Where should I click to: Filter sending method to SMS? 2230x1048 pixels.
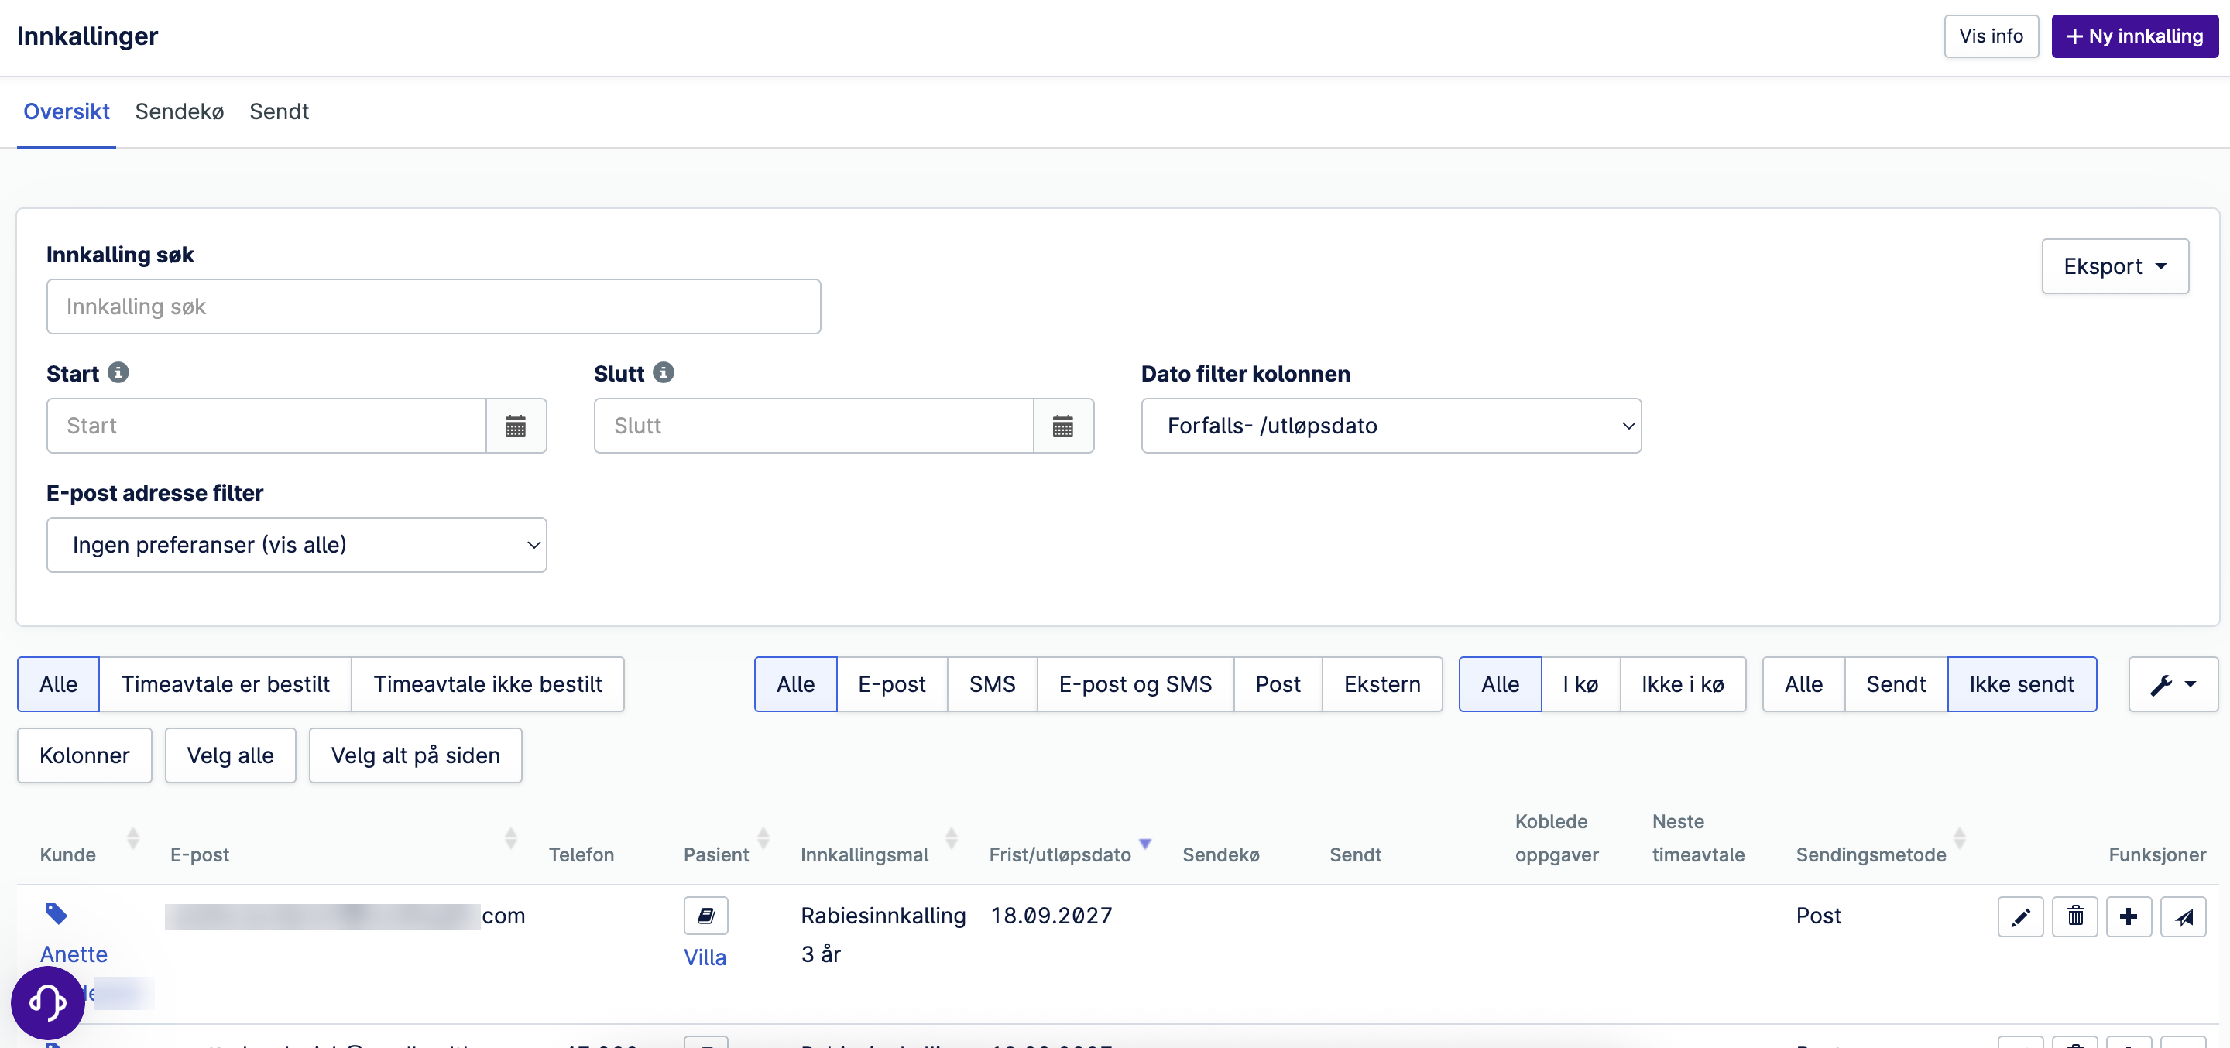992,684
